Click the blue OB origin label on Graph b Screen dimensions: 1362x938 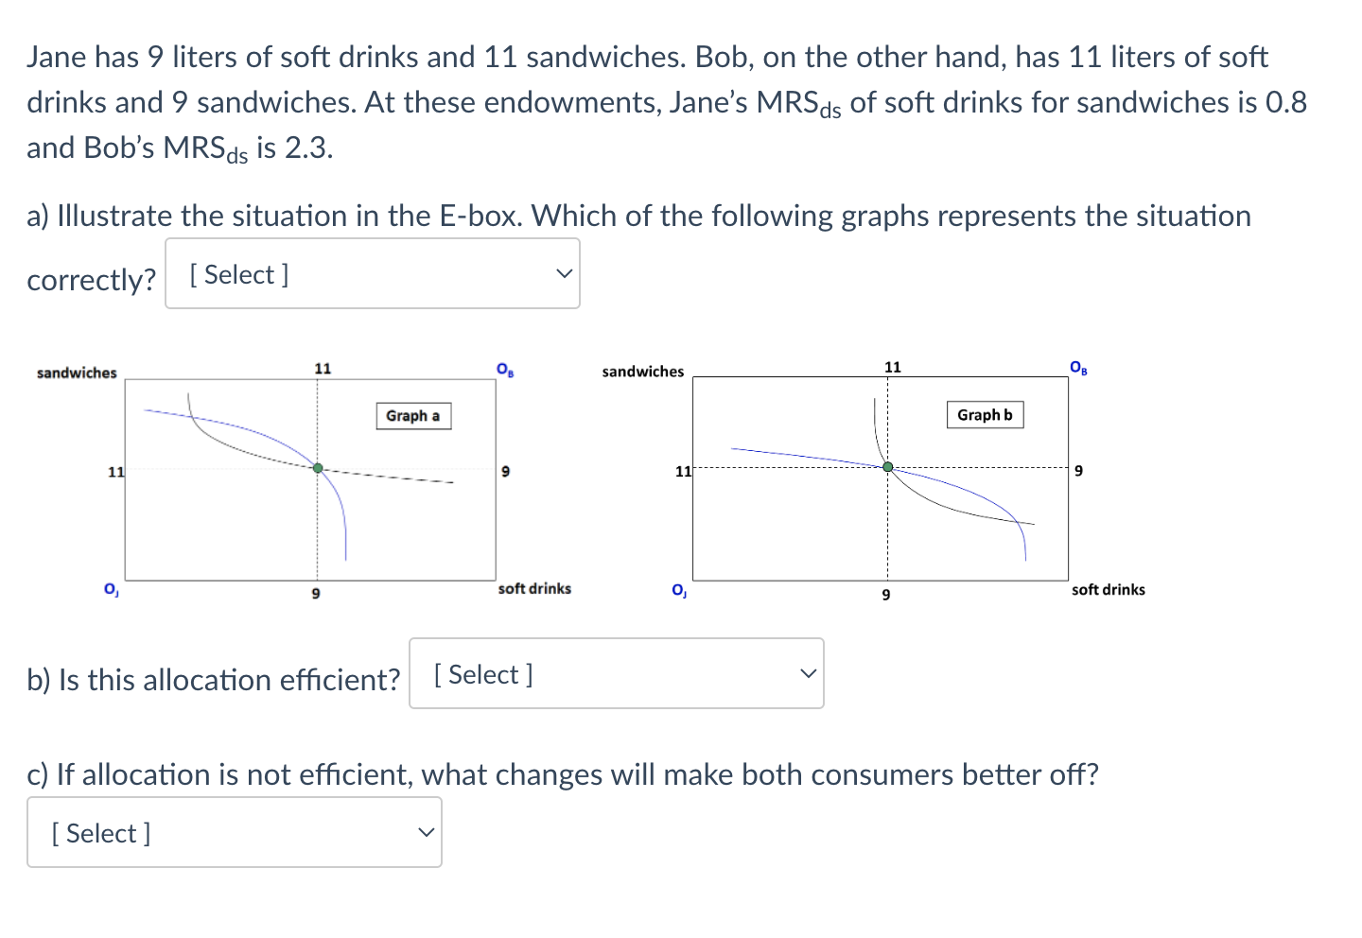(1077, 368)
